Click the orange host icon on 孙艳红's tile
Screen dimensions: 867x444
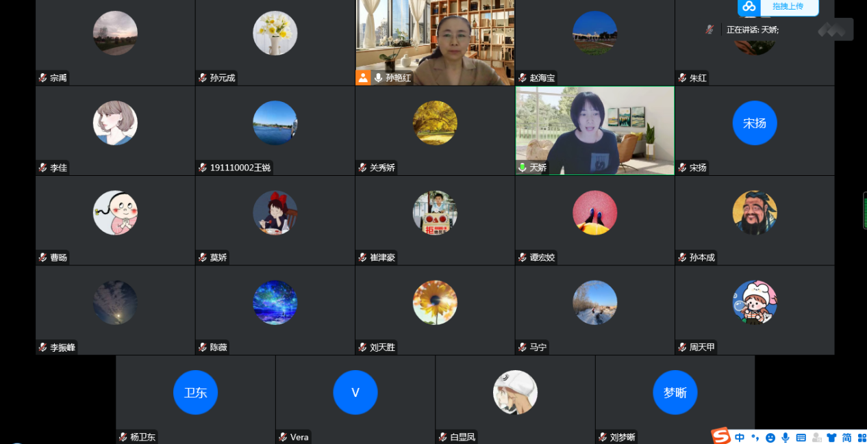pyautogui.click(x=363, y=78)
